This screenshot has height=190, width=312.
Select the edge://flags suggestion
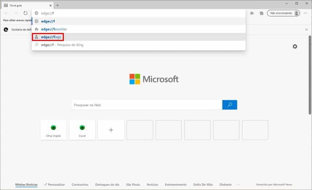coord(139,37)
